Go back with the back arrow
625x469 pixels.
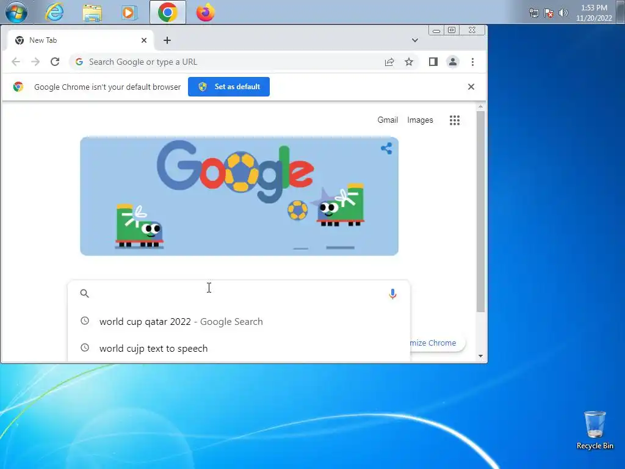[x=16, y=62]
